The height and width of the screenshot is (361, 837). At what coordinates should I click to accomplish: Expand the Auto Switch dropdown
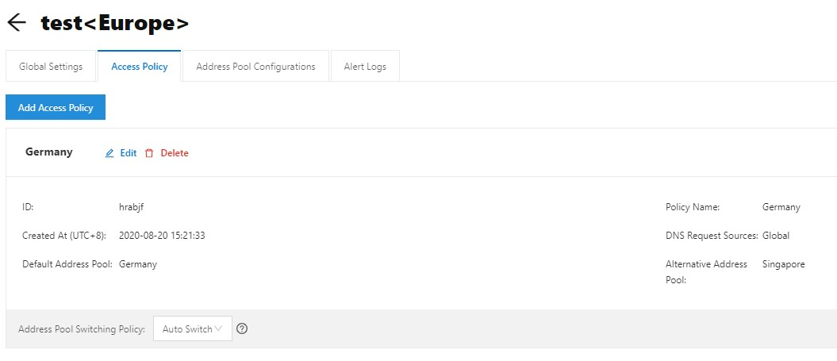point(193,329)
